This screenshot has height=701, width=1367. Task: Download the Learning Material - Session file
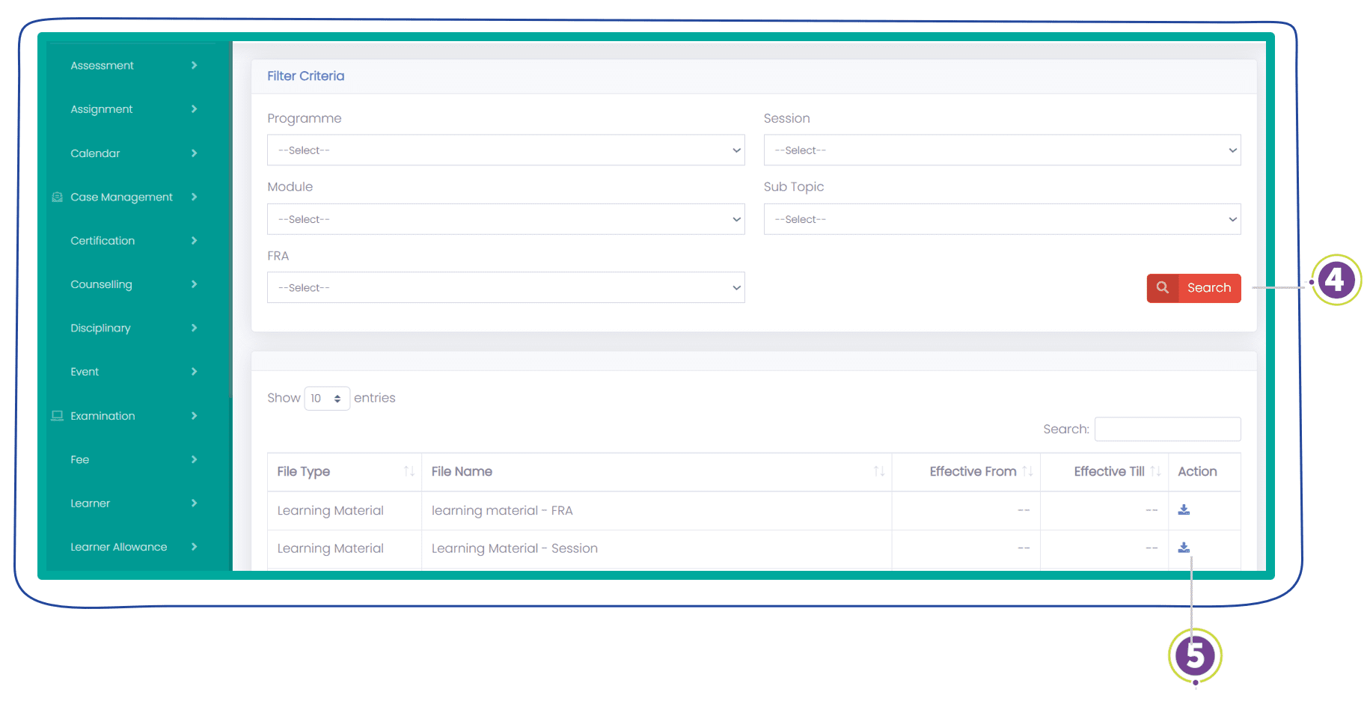tap(1184, 548)
